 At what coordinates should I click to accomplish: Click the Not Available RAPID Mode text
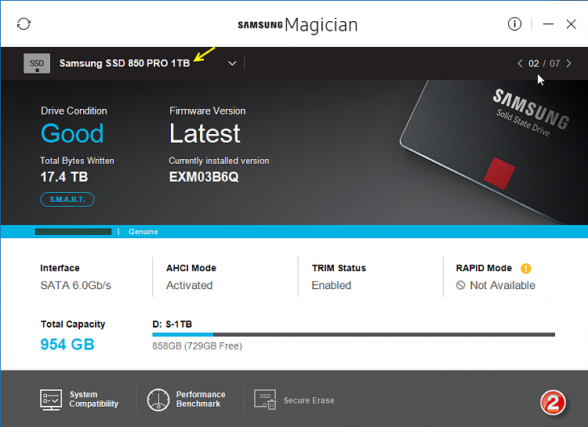pyautogui.click(x=503, y=285)
